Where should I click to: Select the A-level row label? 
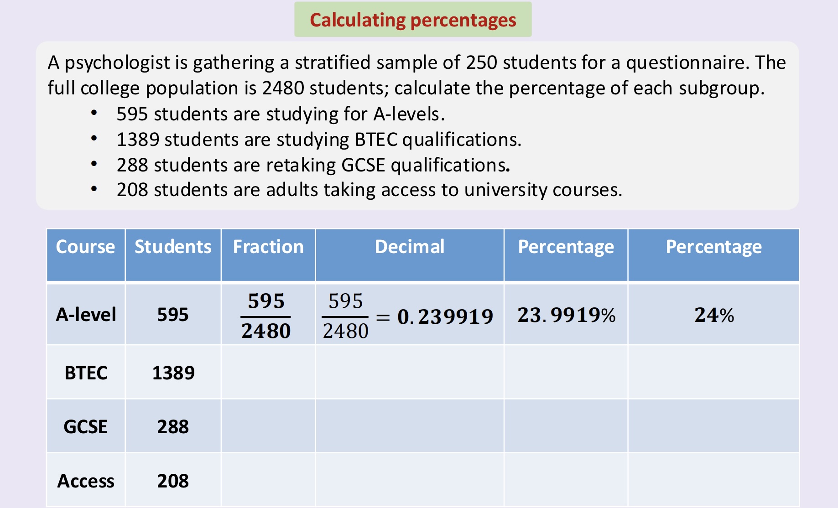coord(86,314)
